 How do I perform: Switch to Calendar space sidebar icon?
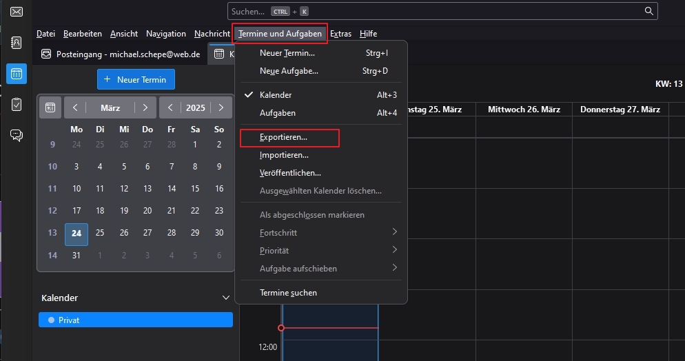click(17, 74)
